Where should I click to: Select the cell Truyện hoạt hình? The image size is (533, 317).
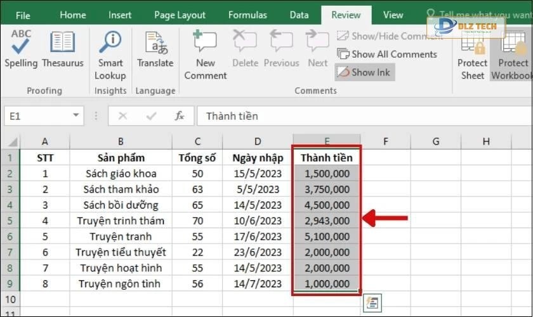[x=121, y=268]
